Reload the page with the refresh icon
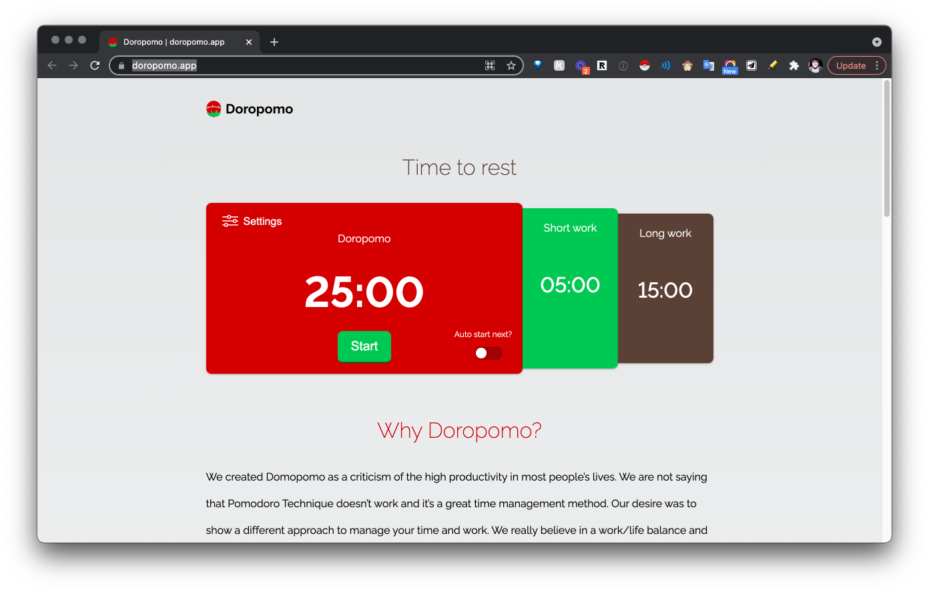Image resolution: width=929 pixels, height=592 pixels. pos(95,65)
